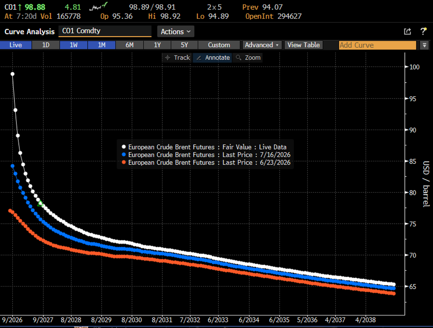Image resolution: width=433 pixels, height=328 pixels.
Task: Toggle the 1M period button
Action: tap(102, 45)
